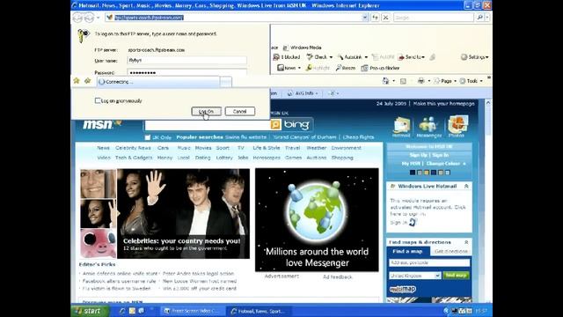This screenshot has height=317, width=563.
Task: Click the Refresh button beside address bar
Action: pyautogui.click(x=376, y=18)
